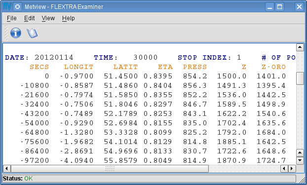Screen dimensions: 307x185
Task: Click vertical scrollbar bottom down arrow
Action: pyautogui.click(x=300, y=160)
